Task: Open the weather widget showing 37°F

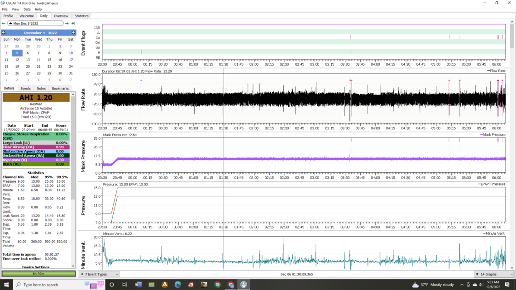Action: 433,285
